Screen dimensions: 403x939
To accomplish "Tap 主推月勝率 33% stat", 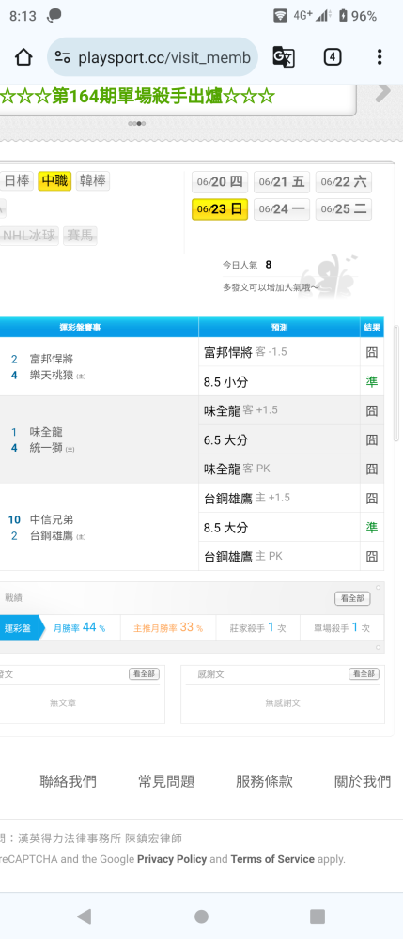I will tap(167, 628).
